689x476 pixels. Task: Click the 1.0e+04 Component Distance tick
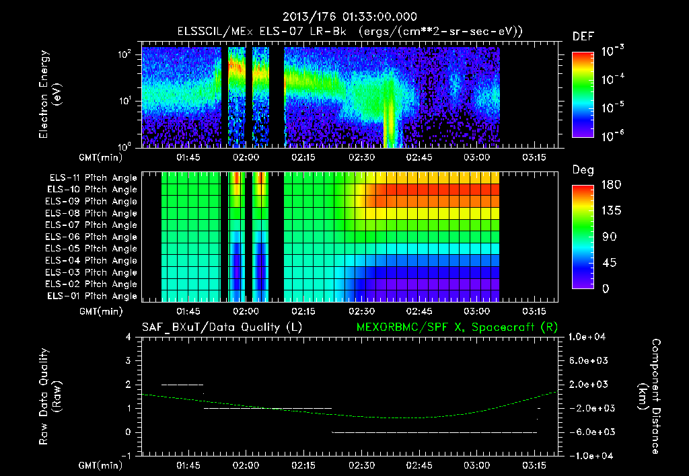click(587, 337)
